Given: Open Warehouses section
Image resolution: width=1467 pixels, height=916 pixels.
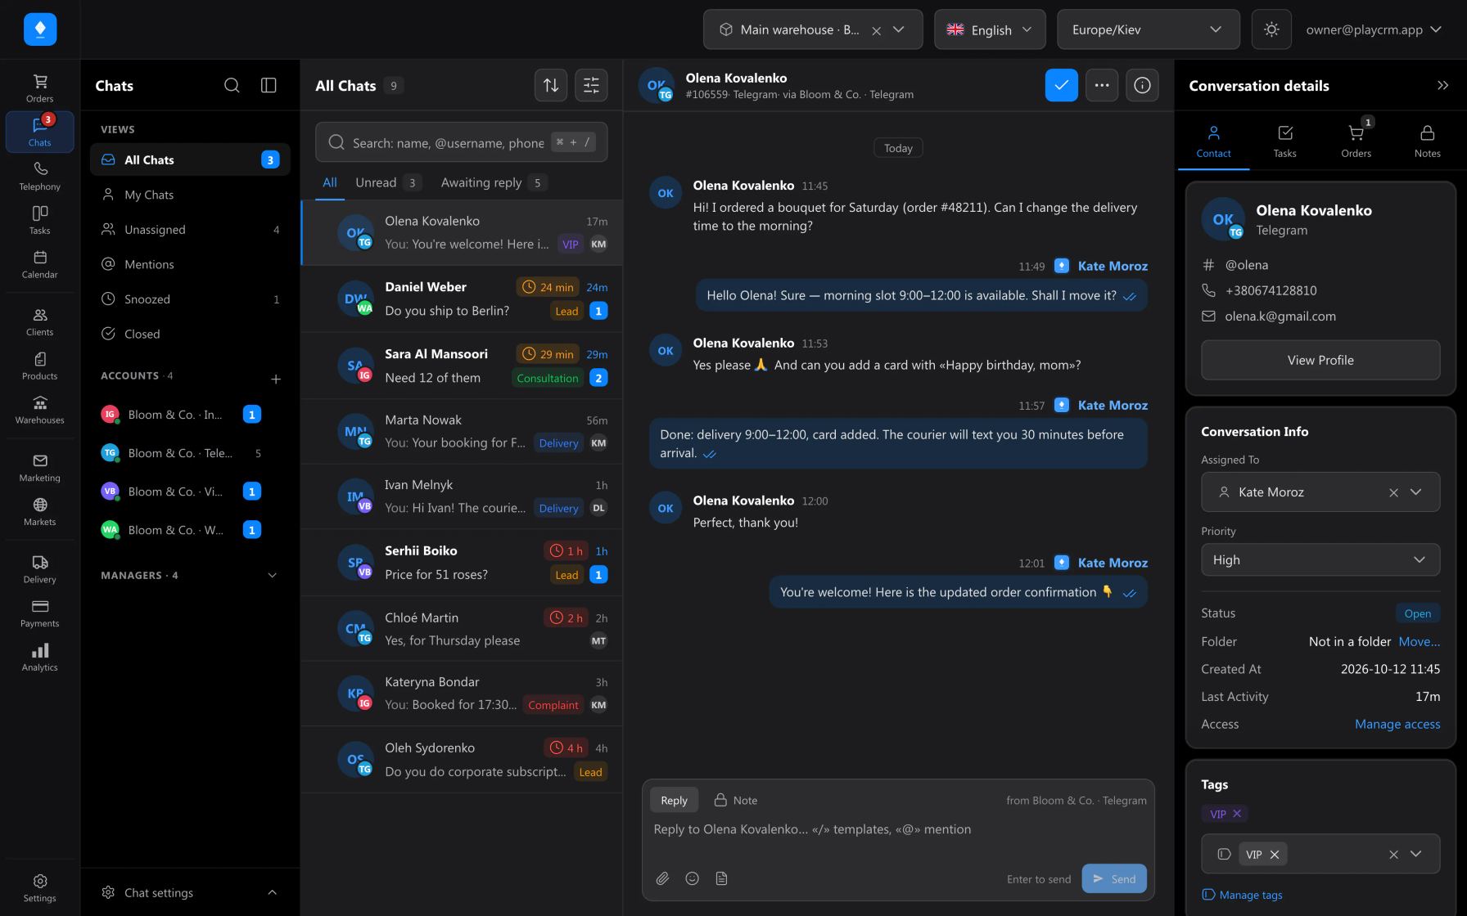Looking at the screenshot, I should [x=39, y=410].
